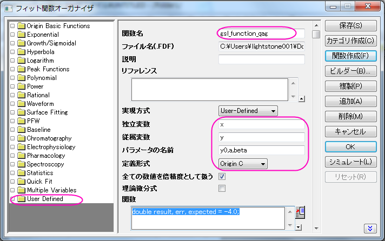The width and height of the screenshot is (385, 241).
Task: Expand function box with small down arrow button
Action: click(298, 227)
